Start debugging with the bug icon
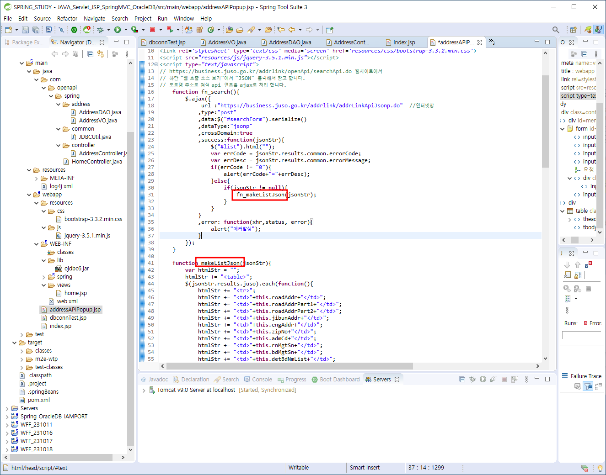606x475 pixels. [x=100, y=30]
